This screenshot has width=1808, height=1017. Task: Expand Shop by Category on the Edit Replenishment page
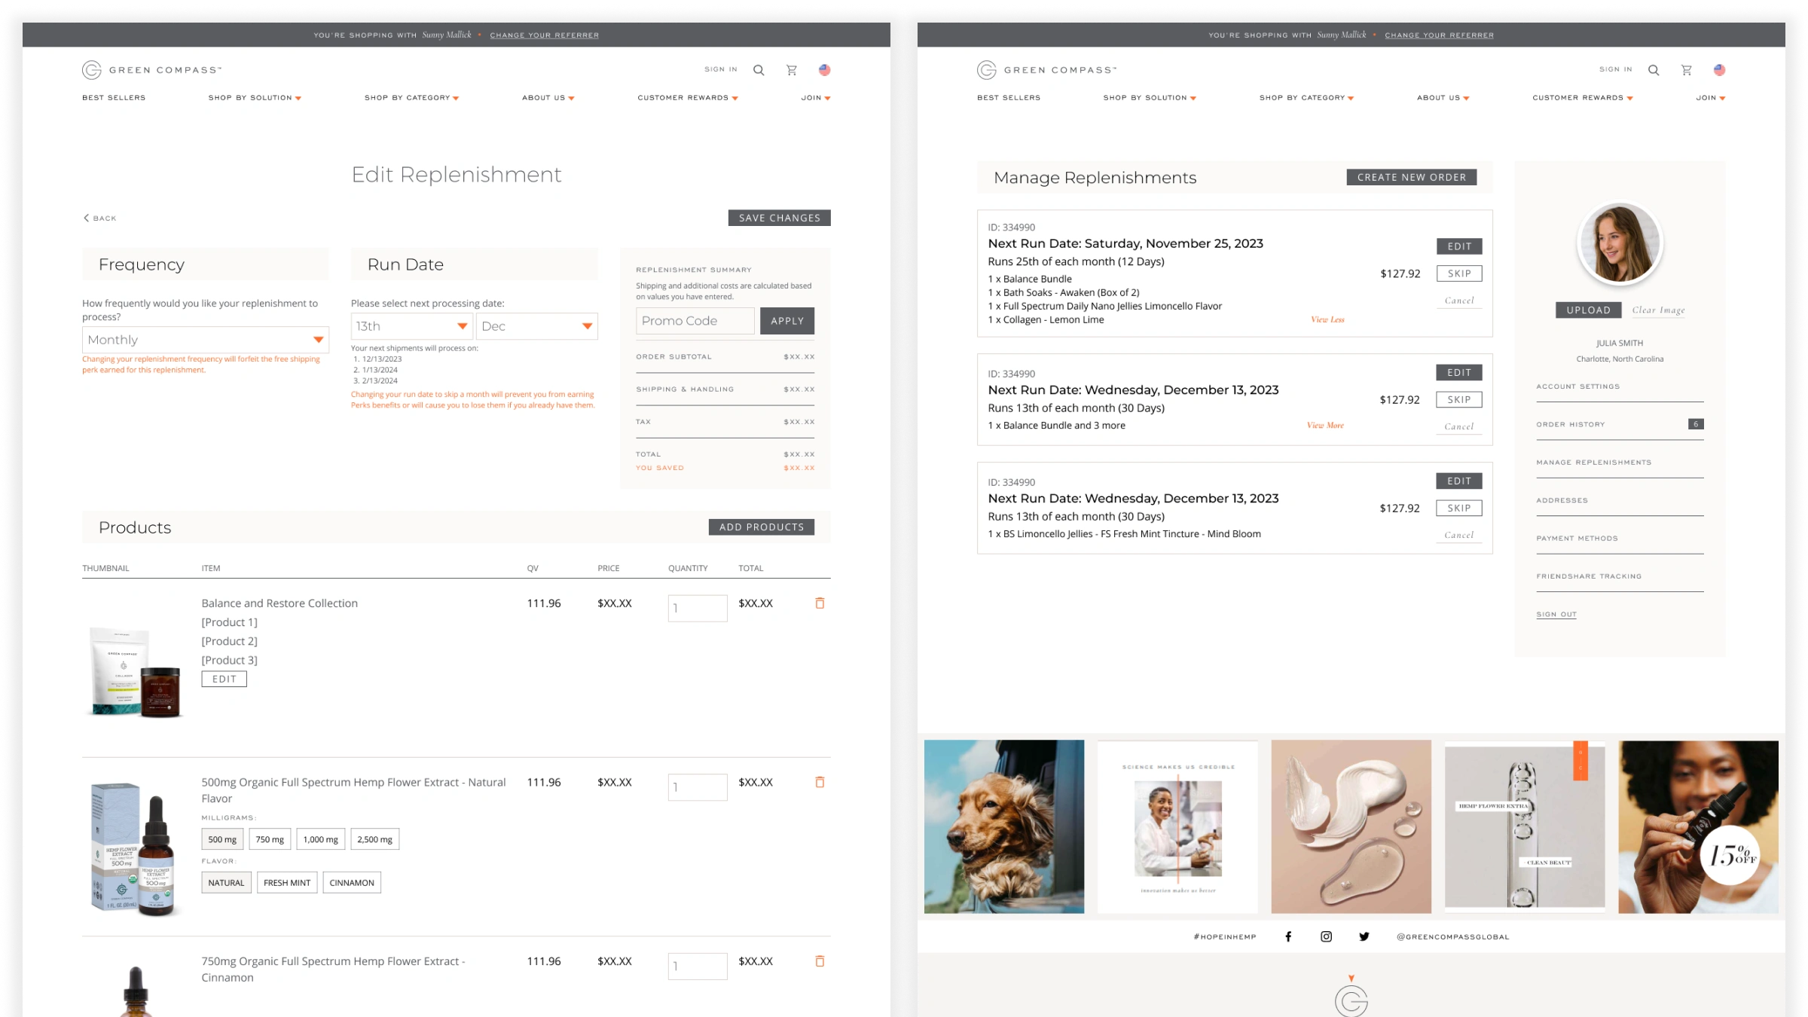pyautogui.click(x=412, y=98)
